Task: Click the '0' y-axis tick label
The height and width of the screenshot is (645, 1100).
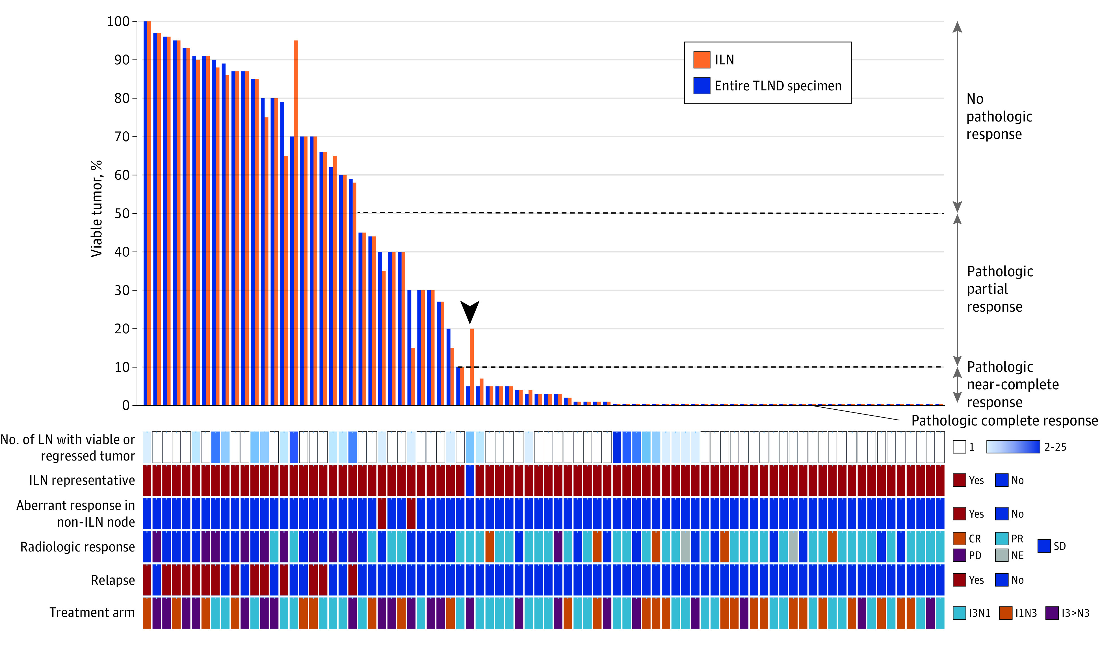Action: (x=126, y=405)
